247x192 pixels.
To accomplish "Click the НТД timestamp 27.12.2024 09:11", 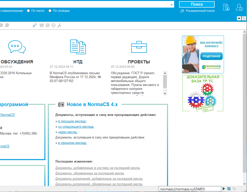I will (x=61, y=67).
